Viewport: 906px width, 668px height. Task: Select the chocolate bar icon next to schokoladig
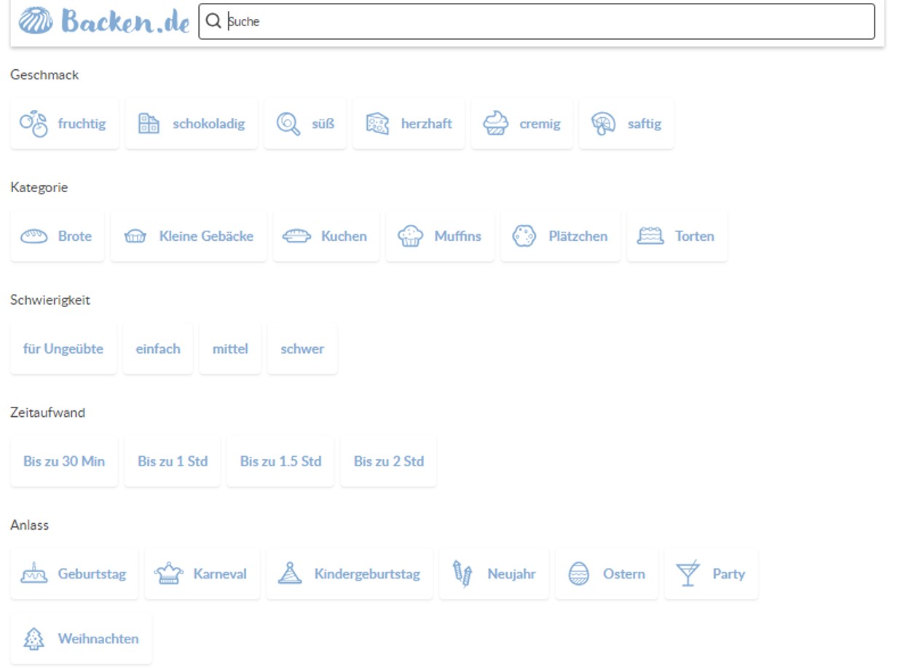[x=149, y=123]
